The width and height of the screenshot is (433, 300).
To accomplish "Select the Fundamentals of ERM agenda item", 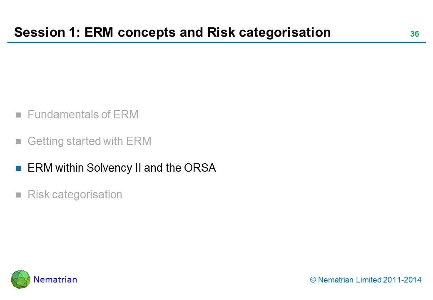I will click(83, 115).
